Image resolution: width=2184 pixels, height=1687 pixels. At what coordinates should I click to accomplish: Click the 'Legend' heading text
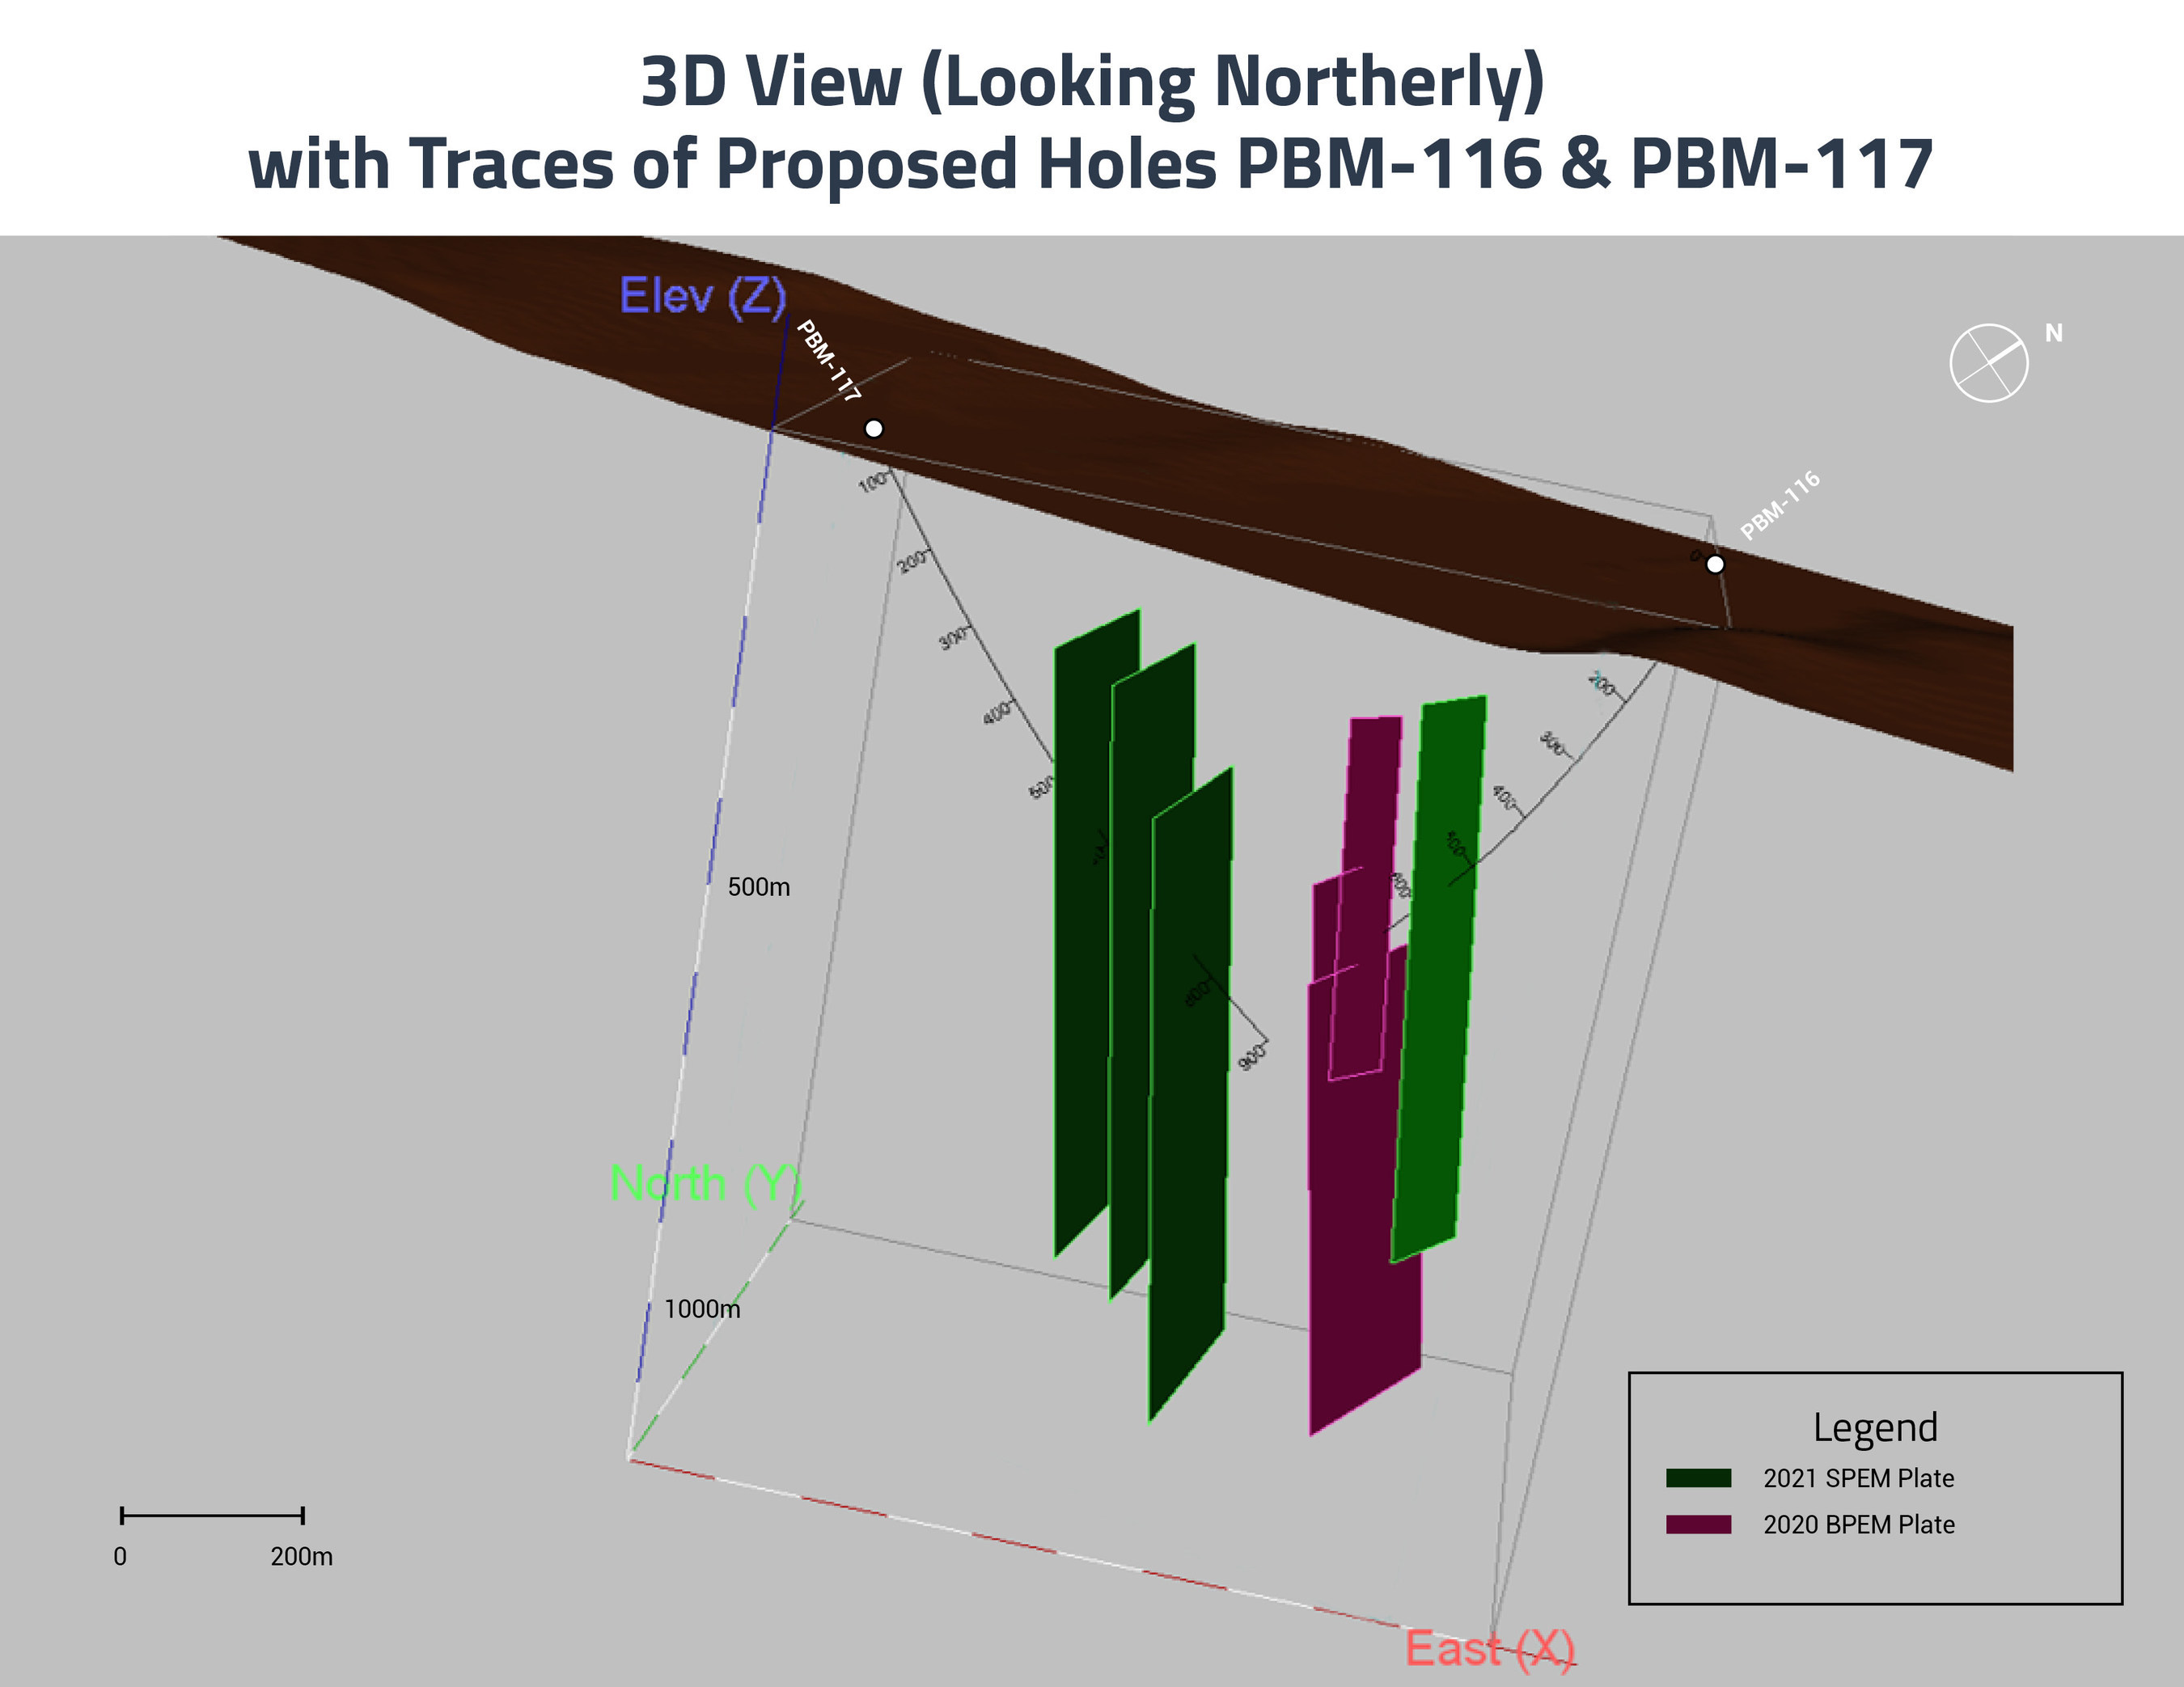click(1875, 1427)
